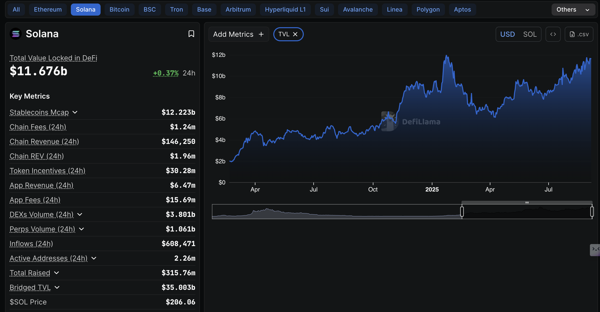
Task: Toggle the TVL metric pill
Action: (x=285, y=34)
